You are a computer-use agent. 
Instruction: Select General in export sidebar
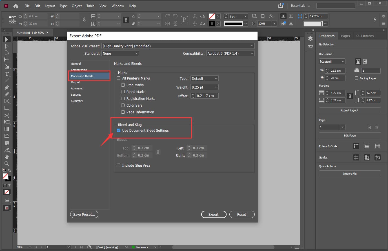[76, 63]
